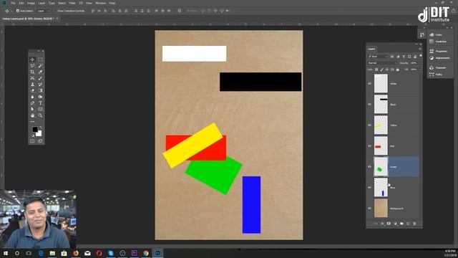Create a new layer via panel icon
Viewport: 458px width, 258px height.
pyautogui.click(x=408, y=224)
